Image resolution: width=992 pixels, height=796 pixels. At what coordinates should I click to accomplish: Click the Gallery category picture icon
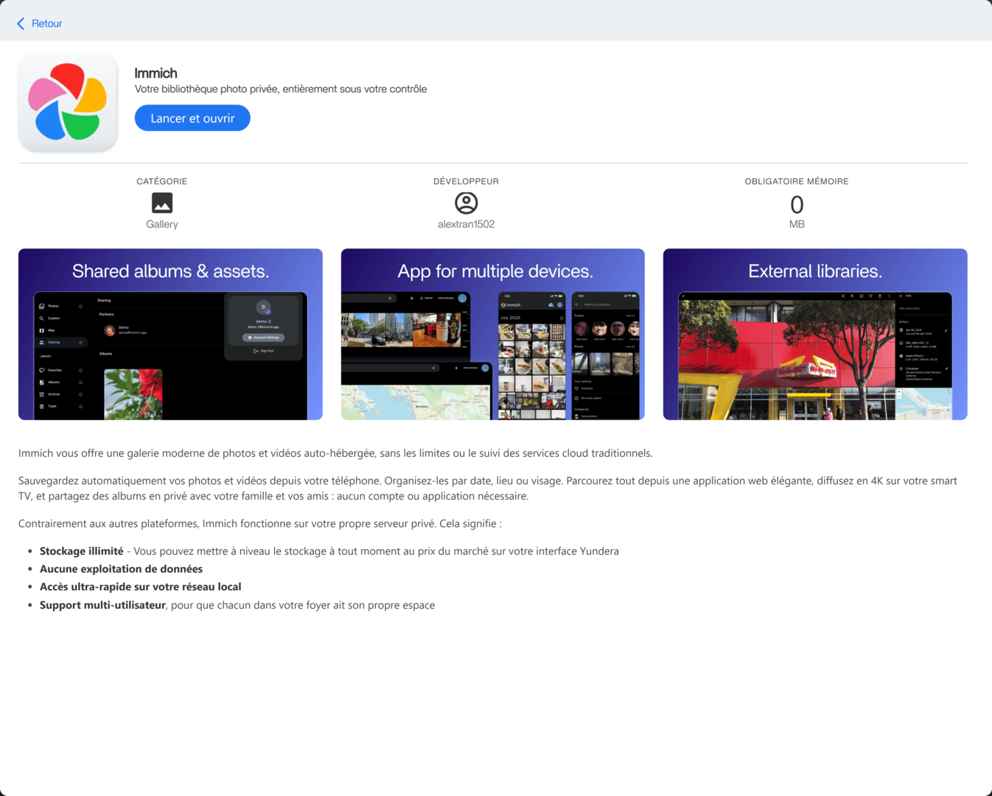162,203
